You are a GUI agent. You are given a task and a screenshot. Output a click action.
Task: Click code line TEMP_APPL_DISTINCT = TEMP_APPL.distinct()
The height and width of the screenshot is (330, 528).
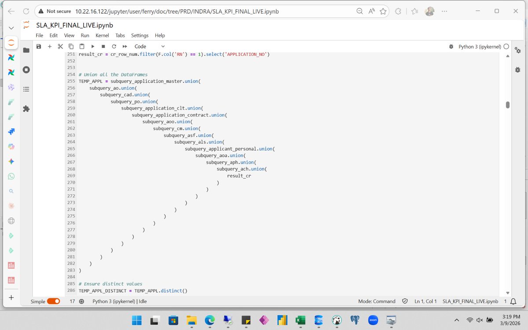pyautogui.click(x=133, y=291)
